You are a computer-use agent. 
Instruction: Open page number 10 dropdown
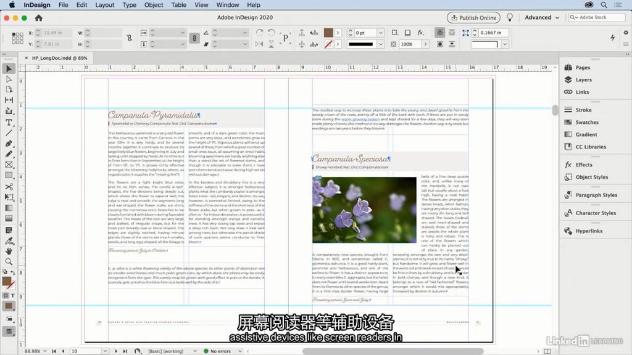coord(105,351)
